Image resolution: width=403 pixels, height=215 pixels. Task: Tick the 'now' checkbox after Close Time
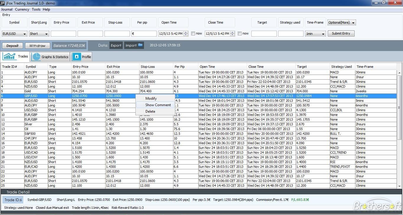[240, 34]
